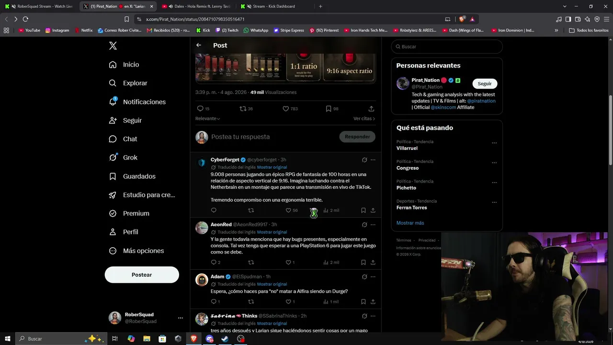The width and height of the screenshot is (613, 345).
Task: Bookmark AeonRed's reply
Action: coord(363,263)
